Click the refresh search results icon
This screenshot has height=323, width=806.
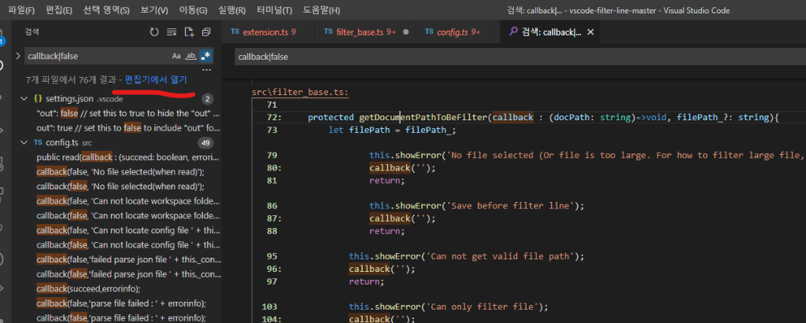point(154,32)
